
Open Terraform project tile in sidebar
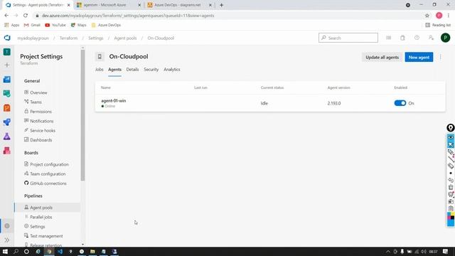(7, 52)
